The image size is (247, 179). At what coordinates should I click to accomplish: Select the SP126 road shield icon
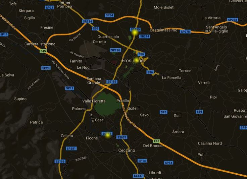click(115, 50)
